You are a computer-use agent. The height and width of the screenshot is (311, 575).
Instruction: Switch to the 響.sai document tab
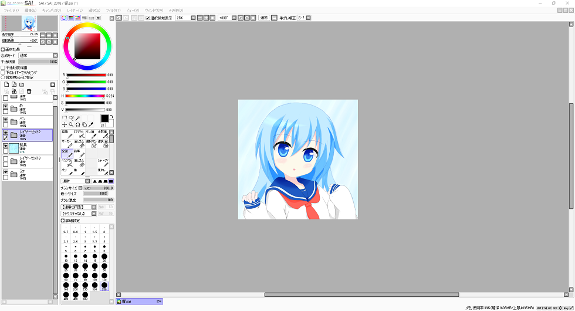click(x=140, y=302)
